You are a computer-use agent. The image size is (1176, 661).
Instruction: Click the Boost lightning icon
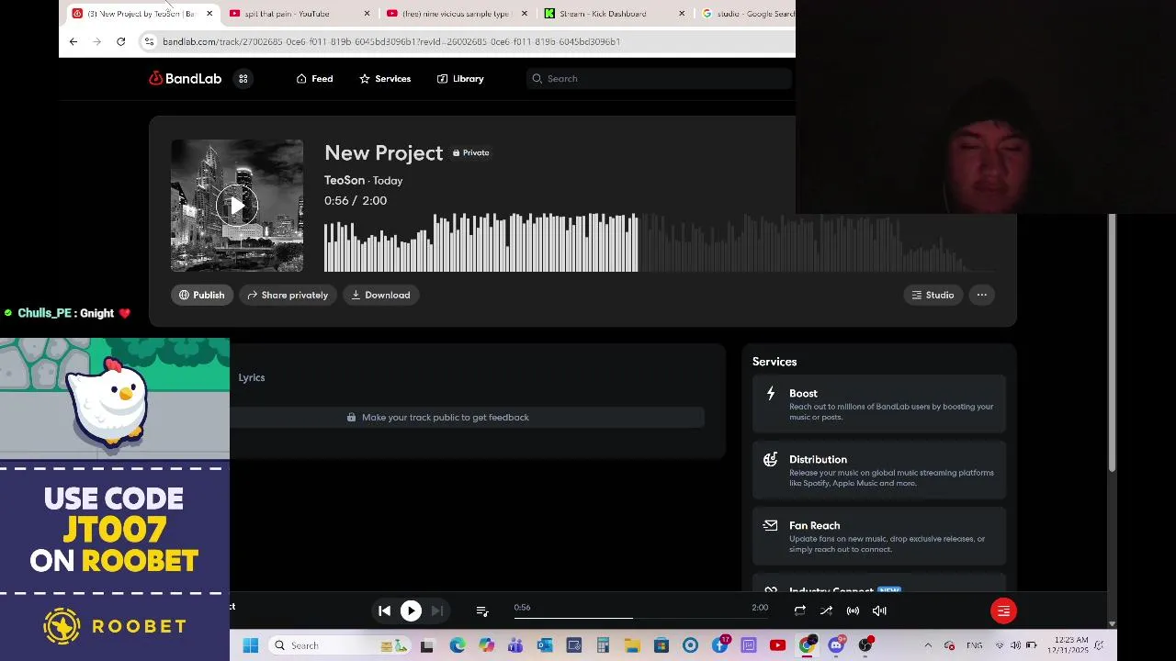[771, 394]
